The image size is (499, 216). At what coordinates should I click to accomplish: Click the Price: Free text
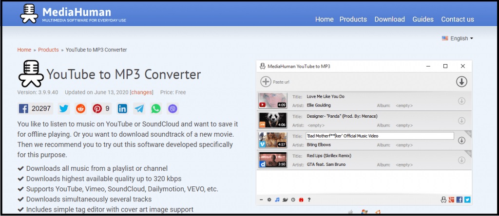point(173,92)
